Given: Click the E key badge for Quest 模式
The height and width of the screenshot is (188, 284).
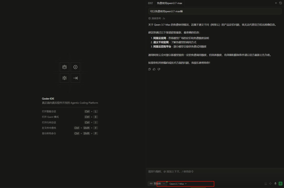Looking at the screenshot, I should 96,117.
